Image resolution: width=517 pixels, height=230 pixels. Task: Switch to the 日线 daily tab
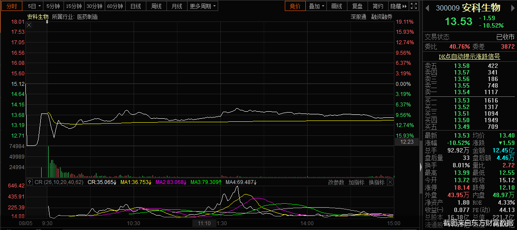(x=135, y=6)
